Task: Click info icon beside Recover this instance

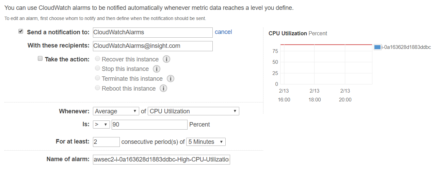Action: coord(166,59)
